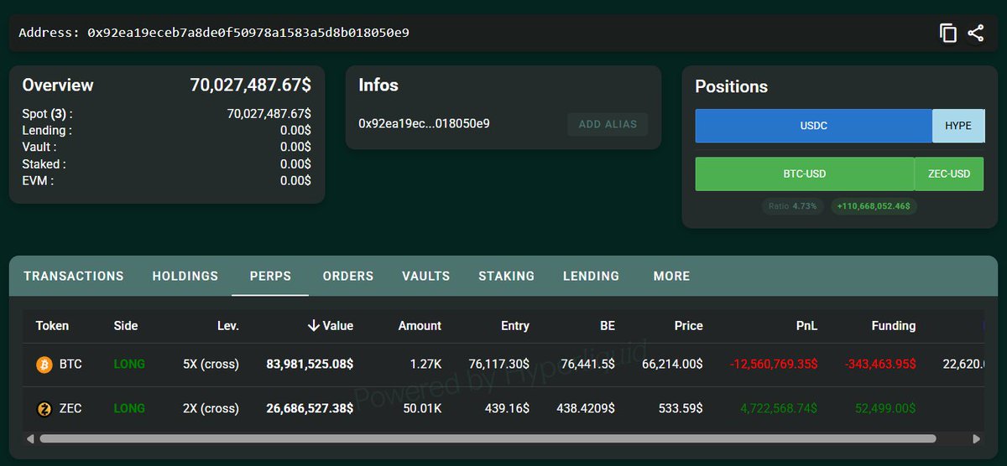Image resolution: width=1007 pixels, height=466 pixels.
Task: Open the TRANSACTIONS tab
Action: click(74, 276)
